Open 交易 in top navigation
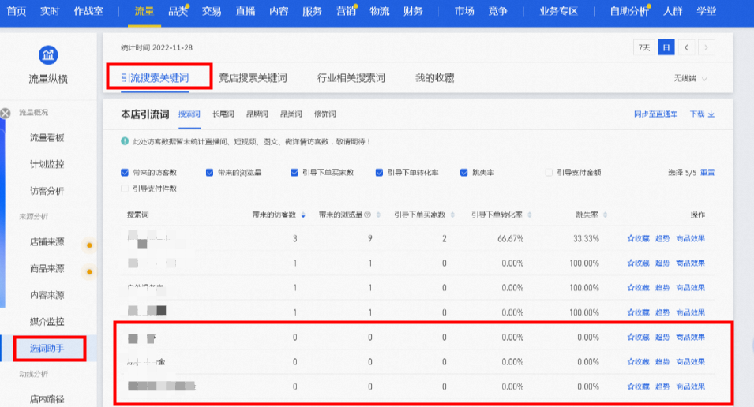The image size is (754, 407). point(212,11)
